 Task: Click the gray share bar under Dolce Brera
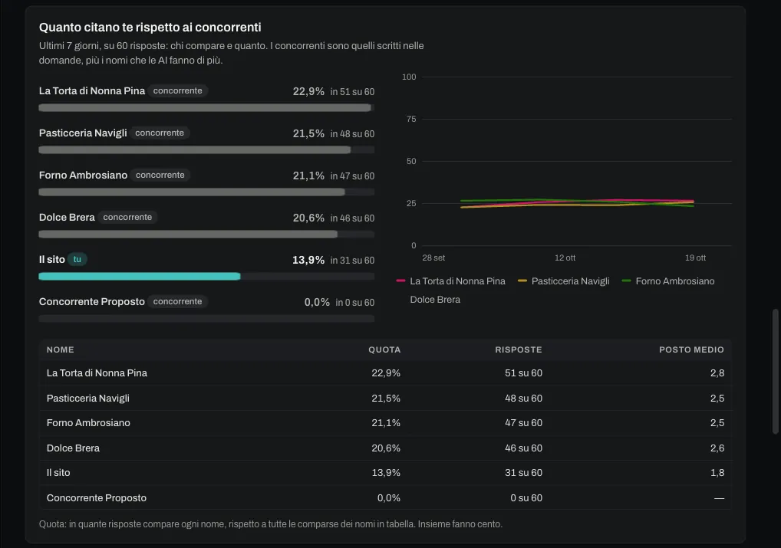tap(188, 235)
